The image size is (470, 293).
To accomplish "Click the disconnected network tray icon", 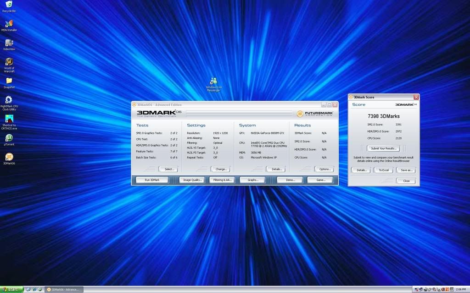I will [416, 289].
